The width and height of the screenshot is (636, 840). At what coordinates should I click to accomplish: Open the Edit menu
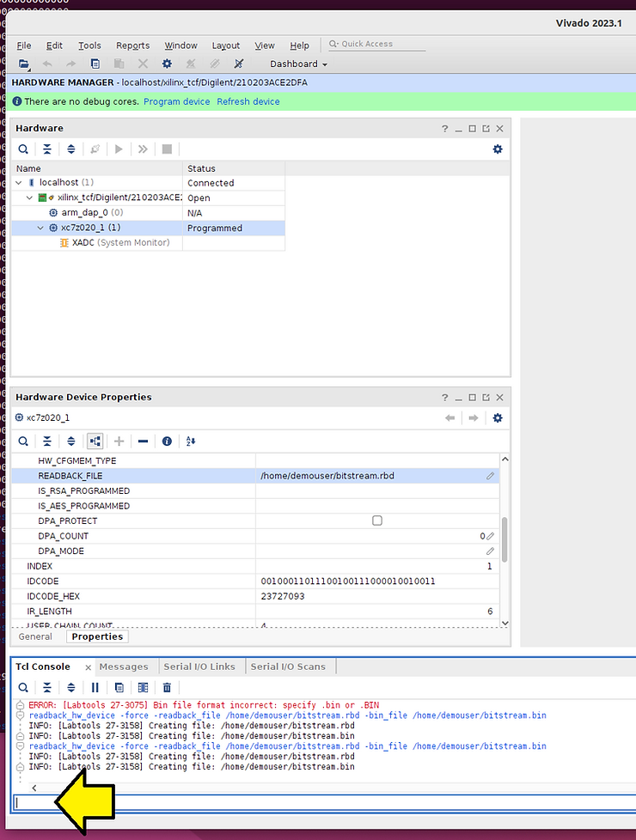point(54,46)
